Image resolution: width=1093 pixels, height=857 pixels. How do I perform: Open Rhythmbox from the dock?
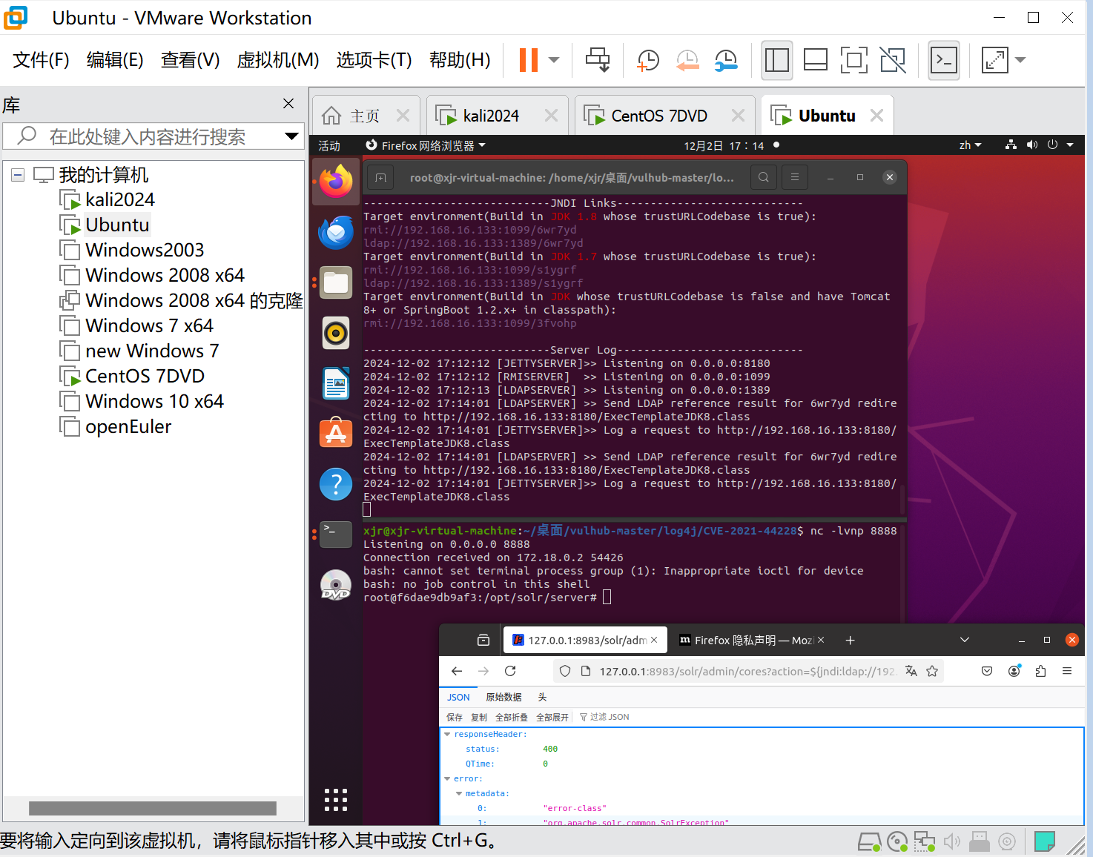click(336, 334)
